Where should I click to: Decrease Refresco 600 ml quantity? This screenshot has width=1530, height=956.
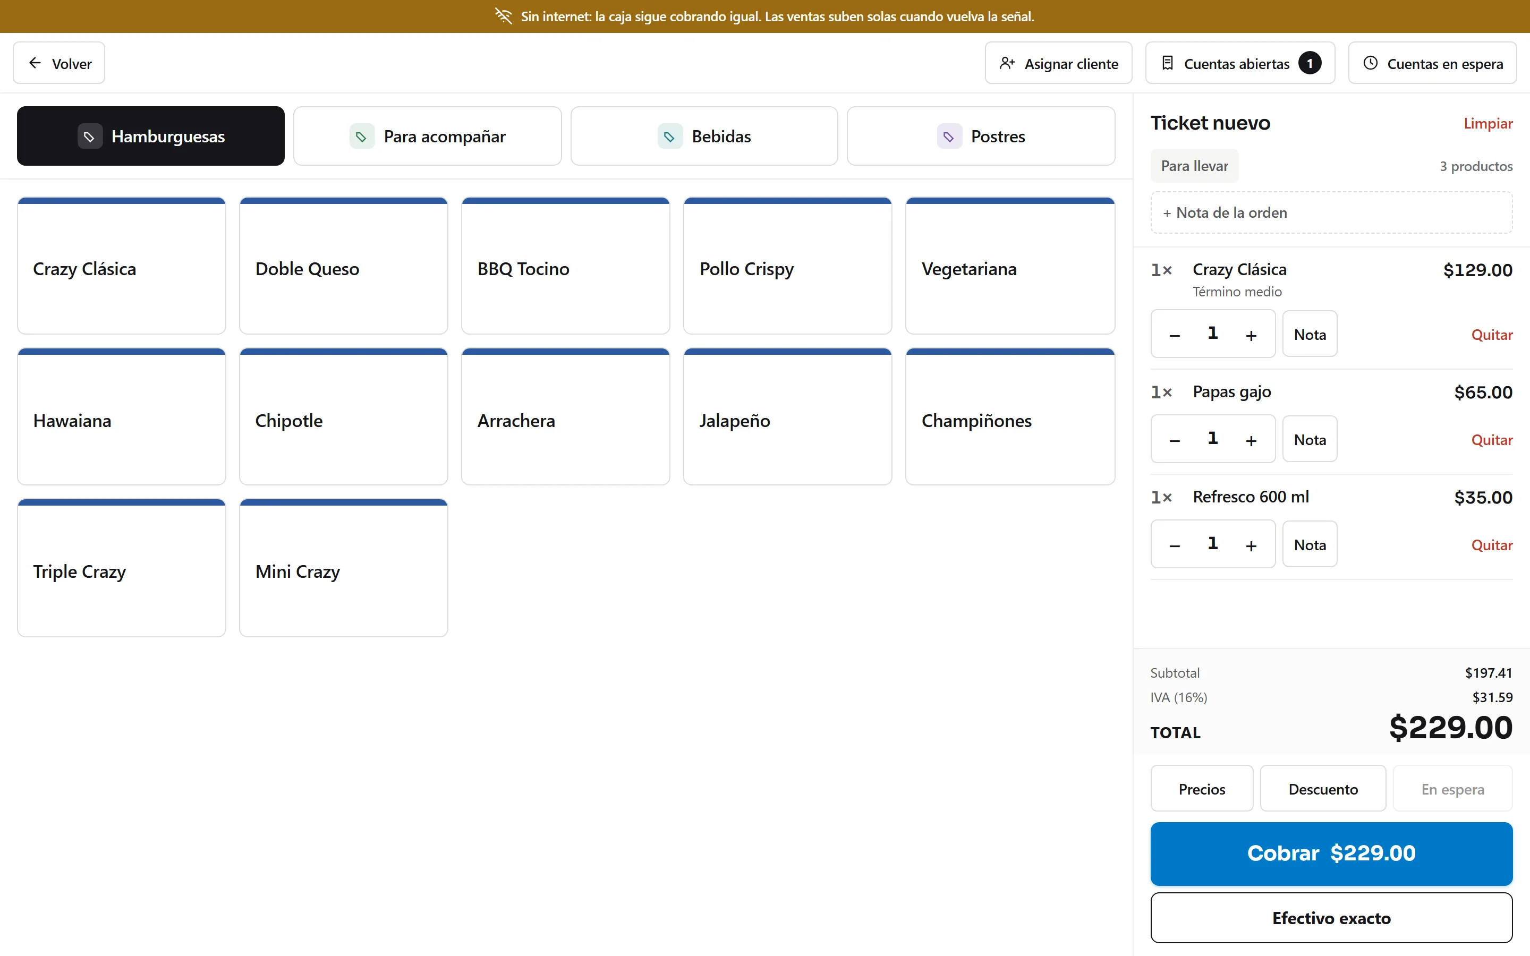click(1175, 544)
